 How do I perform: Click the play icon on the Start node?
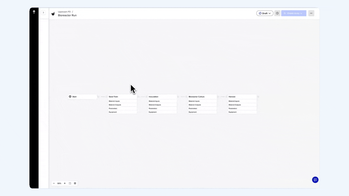(70, 97)
